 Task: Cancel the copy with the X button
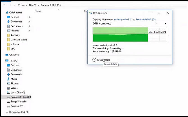tap(165, 24)
